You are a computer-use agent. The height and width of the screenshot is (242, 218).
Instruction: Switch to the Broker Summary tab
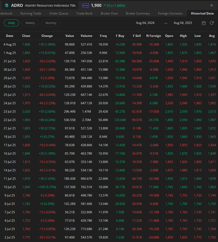pos(138,13)
